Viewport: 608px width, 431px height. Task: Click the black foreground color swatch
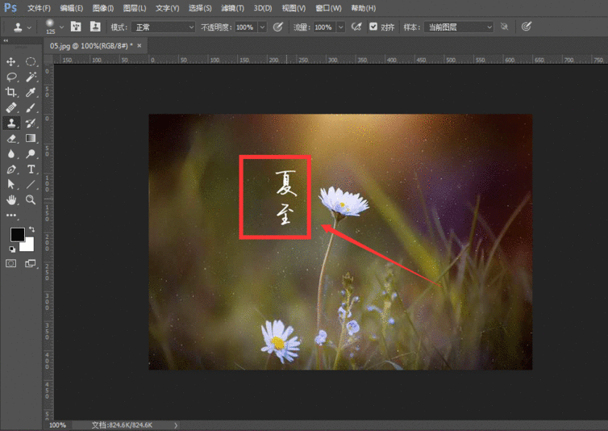(x=16, y=235)
